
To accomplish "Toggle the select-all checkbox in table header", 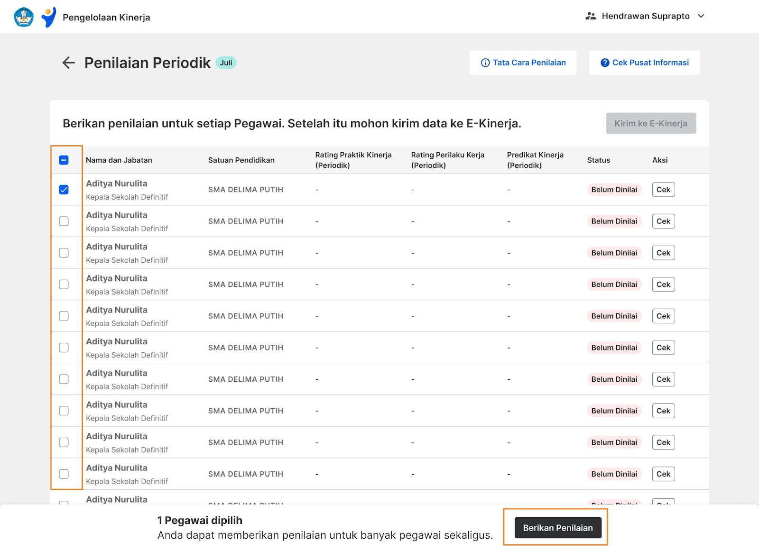I will coord(64,160).
